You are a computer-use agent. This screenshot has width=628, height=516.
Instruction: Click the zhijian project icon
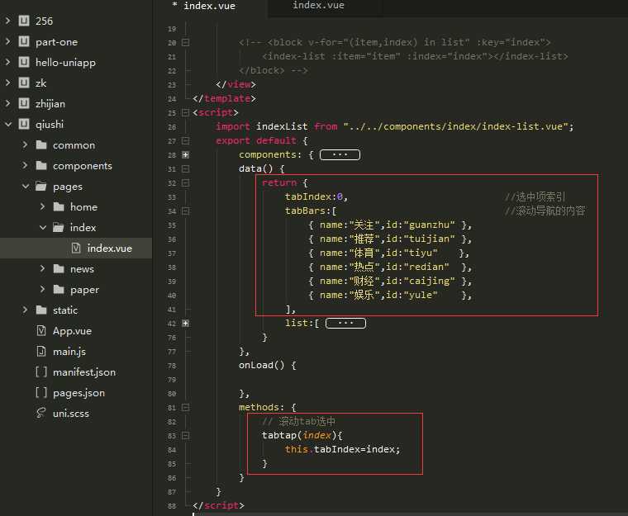(x=24, y=103)
